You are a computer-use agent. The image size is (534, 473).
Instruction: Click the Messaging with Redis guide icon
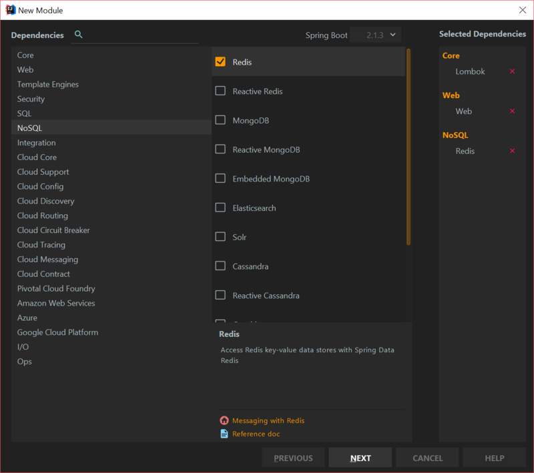click(224, 421)
